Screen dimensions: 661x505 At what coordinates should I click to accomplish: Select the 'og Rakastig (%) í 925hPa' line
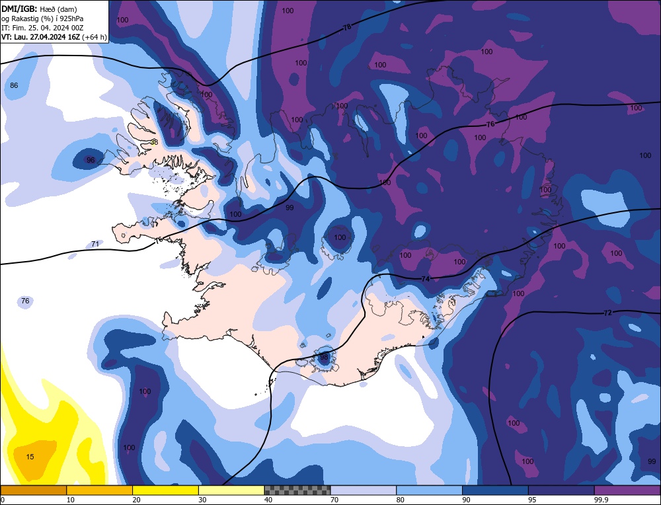42,19
